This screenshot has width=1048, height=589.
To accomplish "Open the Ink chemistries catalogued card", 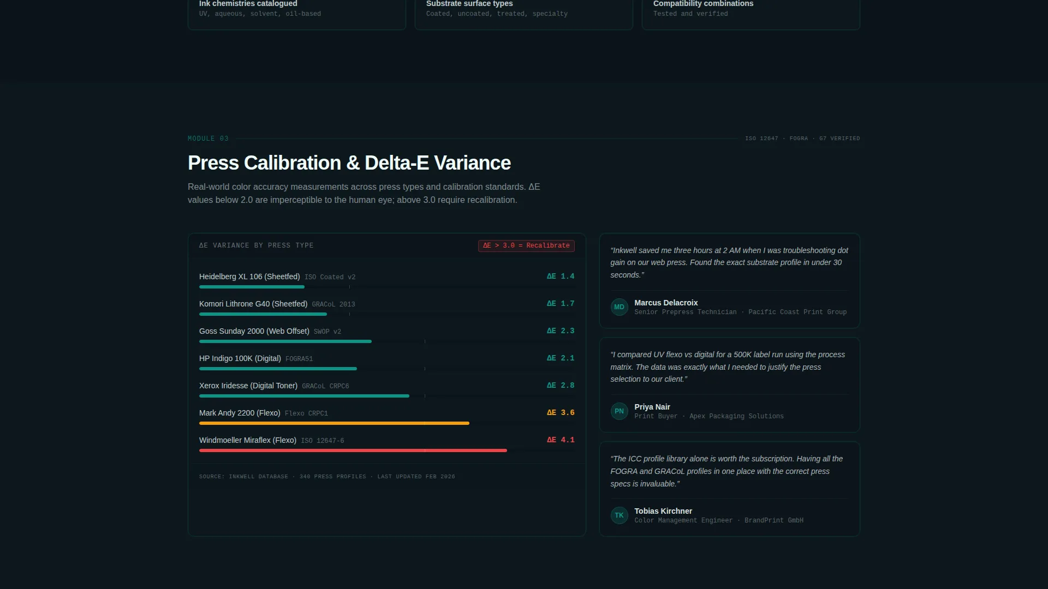I will (297, 12).
